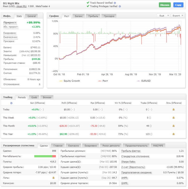Click the Рентабельность green-red profitability bar

[x=45, y=156]
